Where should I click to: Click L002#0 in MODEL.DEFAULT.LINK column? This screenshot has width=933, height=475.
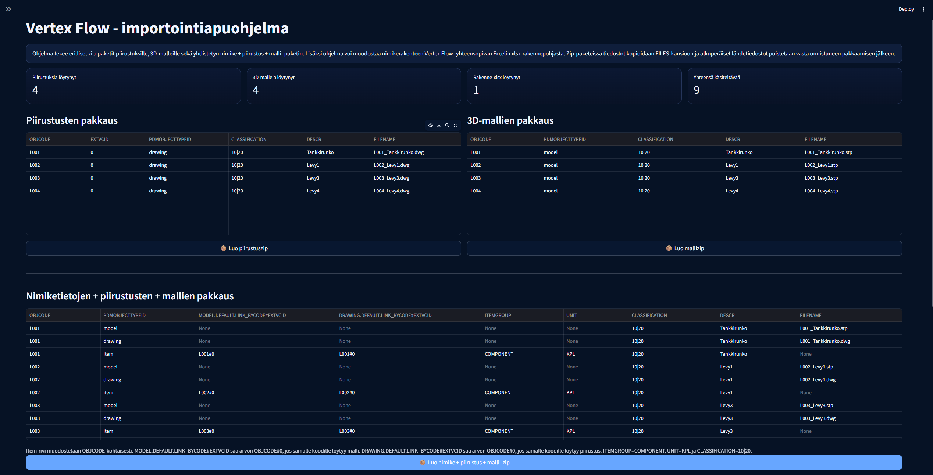206,393
